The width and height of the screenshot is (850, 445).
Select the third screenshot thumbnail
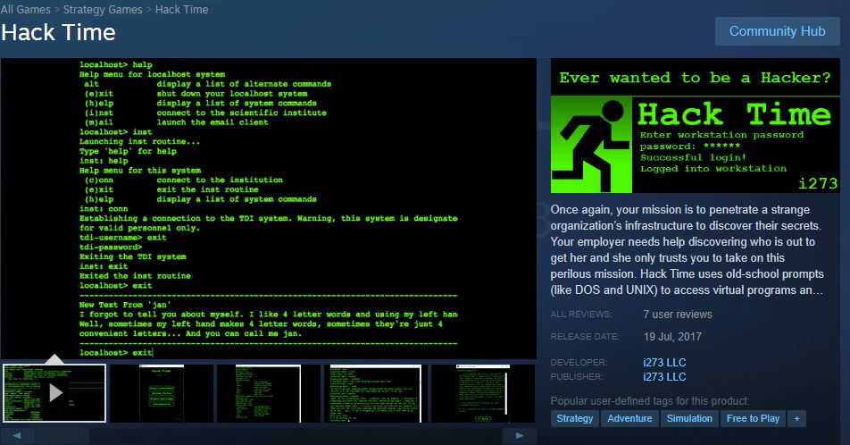click(269, 393)
